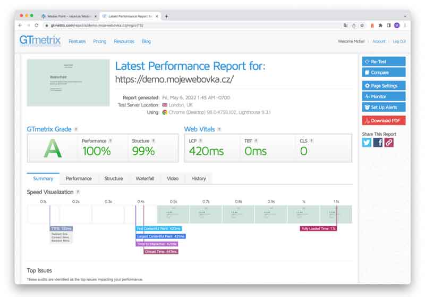Switch to the Waterfall tab
425x297 pixels.
tap(144, 178)
